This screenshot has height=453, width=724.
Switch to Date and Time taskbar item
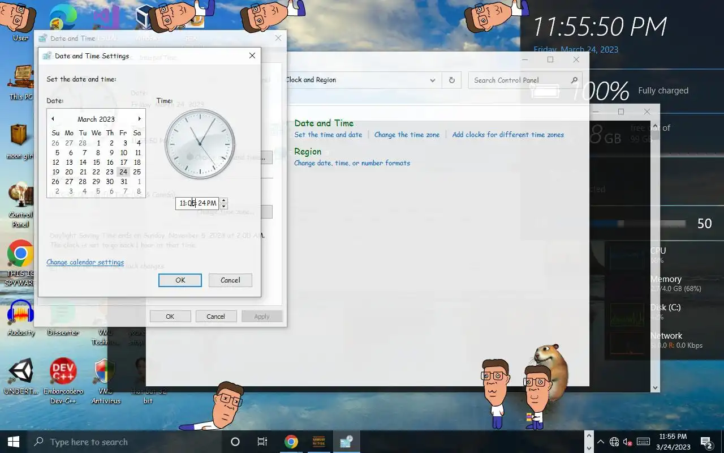[x=346, y=442]
